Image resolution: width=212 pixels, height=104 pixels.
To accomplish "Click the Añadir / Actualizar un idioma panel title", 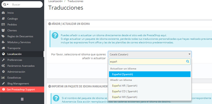I will [71, 24].
